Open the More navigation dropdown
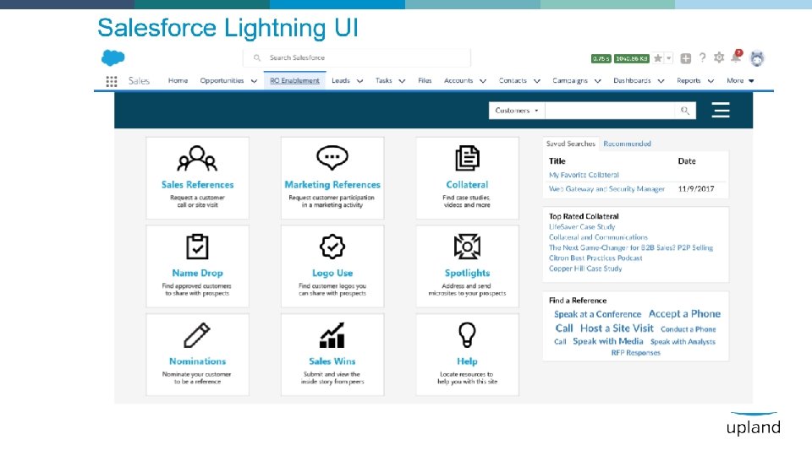 740,81
